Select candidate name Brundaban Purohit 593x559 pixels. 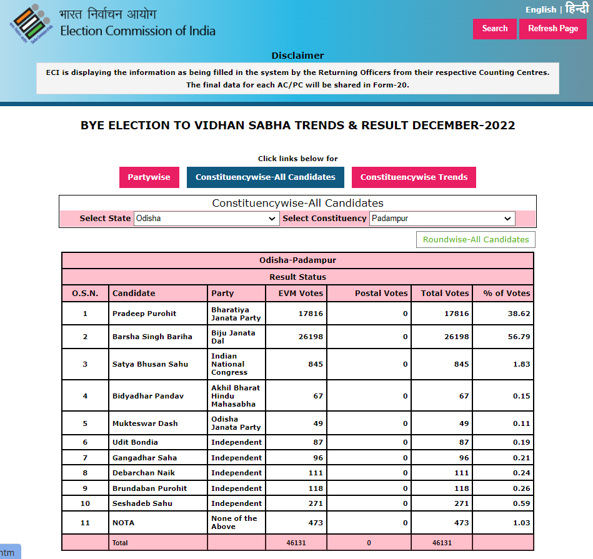(149, 488)
